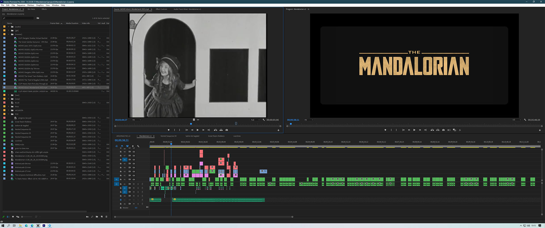The width and height of the screenshot is (545, 228).
Task: Open the Markers menu
Action: (31, 5)
